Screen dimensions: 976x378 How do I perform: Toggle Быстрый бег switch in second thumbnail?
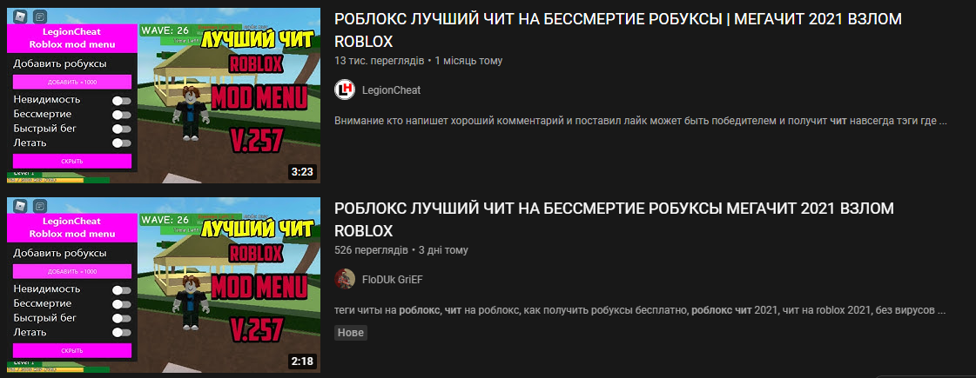click(122, 318)
